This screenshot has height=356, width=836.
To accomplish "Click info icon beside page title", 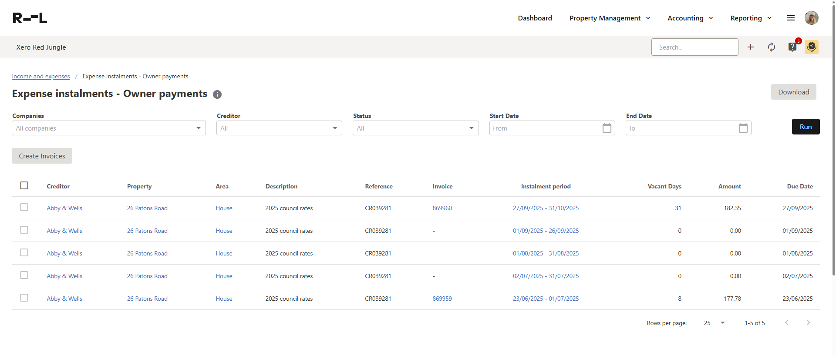I will (x=217, y=94).
